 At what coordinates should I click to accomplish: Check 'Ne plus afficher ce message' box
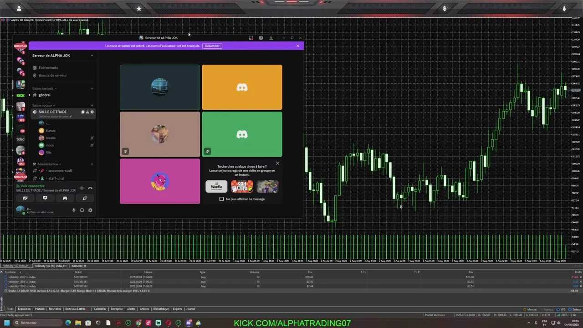pyautogui.click(x=222, y=199)
